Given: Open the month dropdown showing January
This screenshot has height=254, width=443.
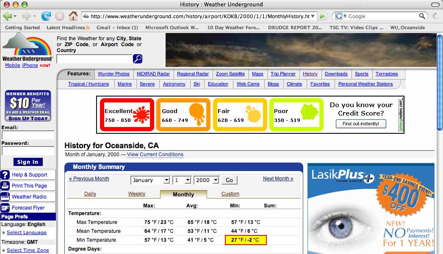Looking at the screenshot, I should pyautogui.click(x=150, y=180).
